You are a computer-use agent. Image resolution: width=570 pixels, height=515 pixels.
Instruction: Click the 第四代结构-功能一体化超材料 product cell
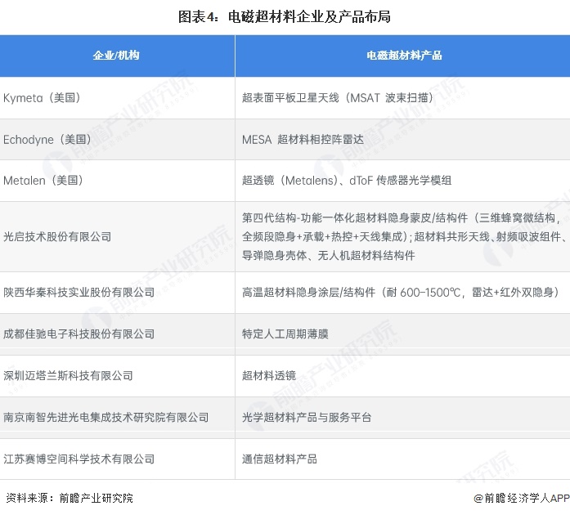pos(402,236)
